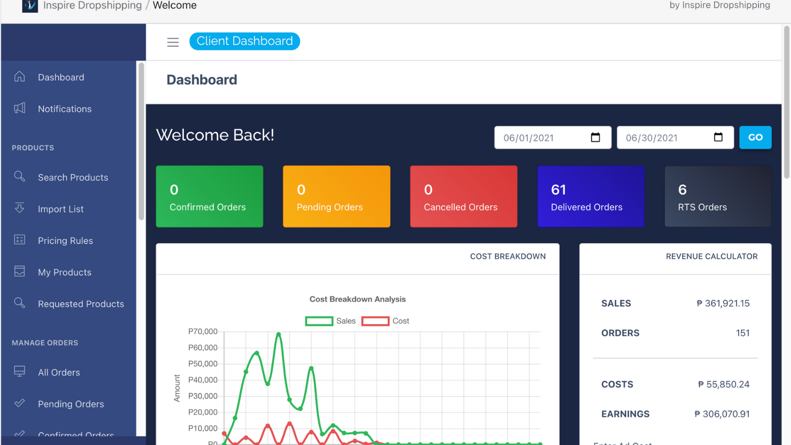Select the Dashboard home icon
The height and width of the screenshot is (445, 791).
pos(19,77)
